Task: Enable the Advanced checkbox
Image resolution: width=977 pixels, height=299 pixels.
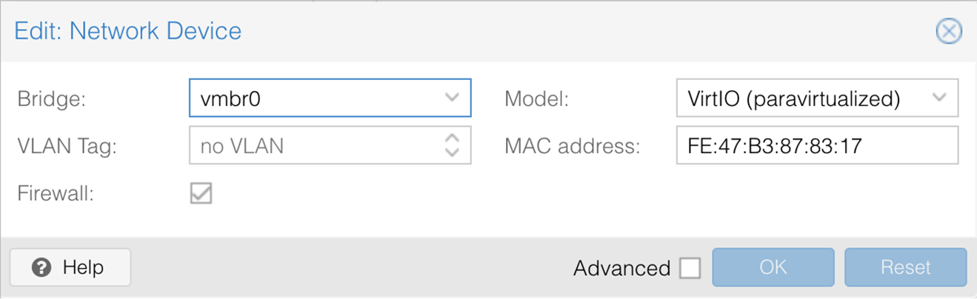Action: pyautogui.click(x=690, y=268)
